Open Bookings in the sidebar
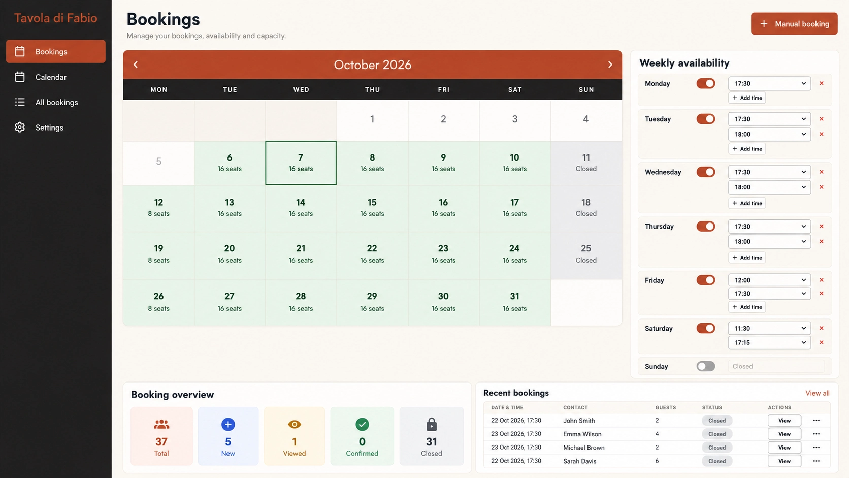Image resolution: width=849 pixels, height=478 pixels. [x=56, y=51]
